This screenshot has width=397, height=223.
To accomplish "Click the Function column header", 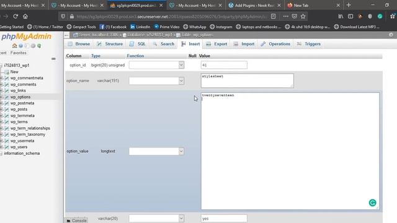I will pyautogui.click(x=135, y=56).
